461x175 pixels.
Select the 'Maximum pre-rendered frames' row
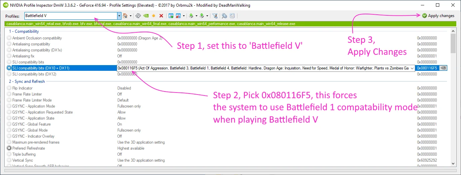pos(227,142)
